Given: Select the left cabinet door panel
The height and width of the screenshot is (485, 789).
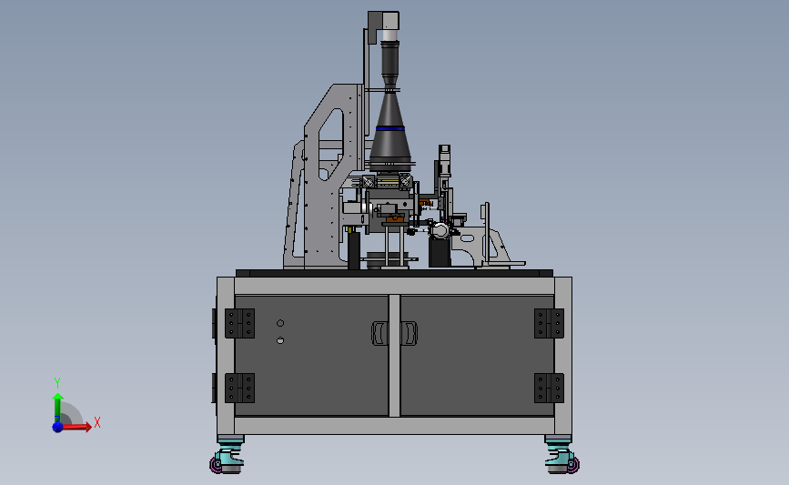Looking at the screenshot, I should [311, 355].
